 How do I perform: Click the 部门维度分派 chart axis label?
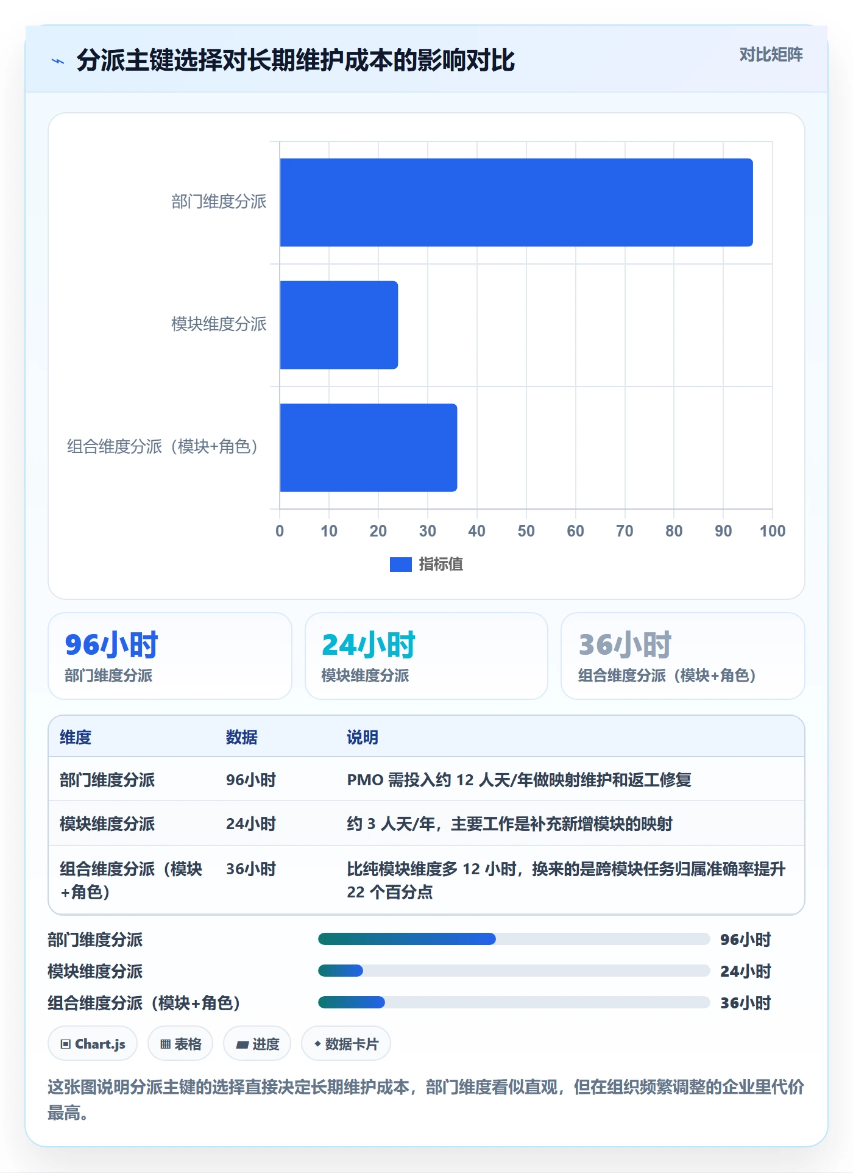pyautogui.click(x=219, y=202)
